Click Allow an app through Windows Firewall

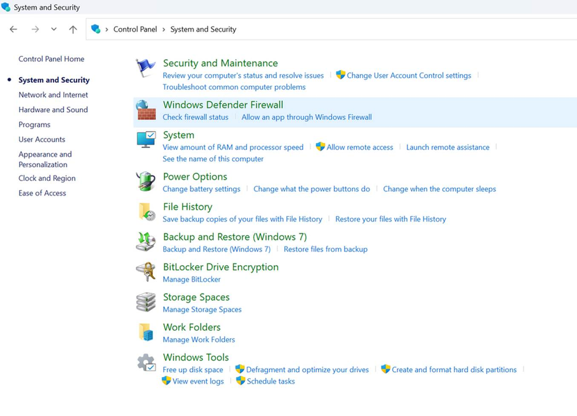click(x=307, y=117)
